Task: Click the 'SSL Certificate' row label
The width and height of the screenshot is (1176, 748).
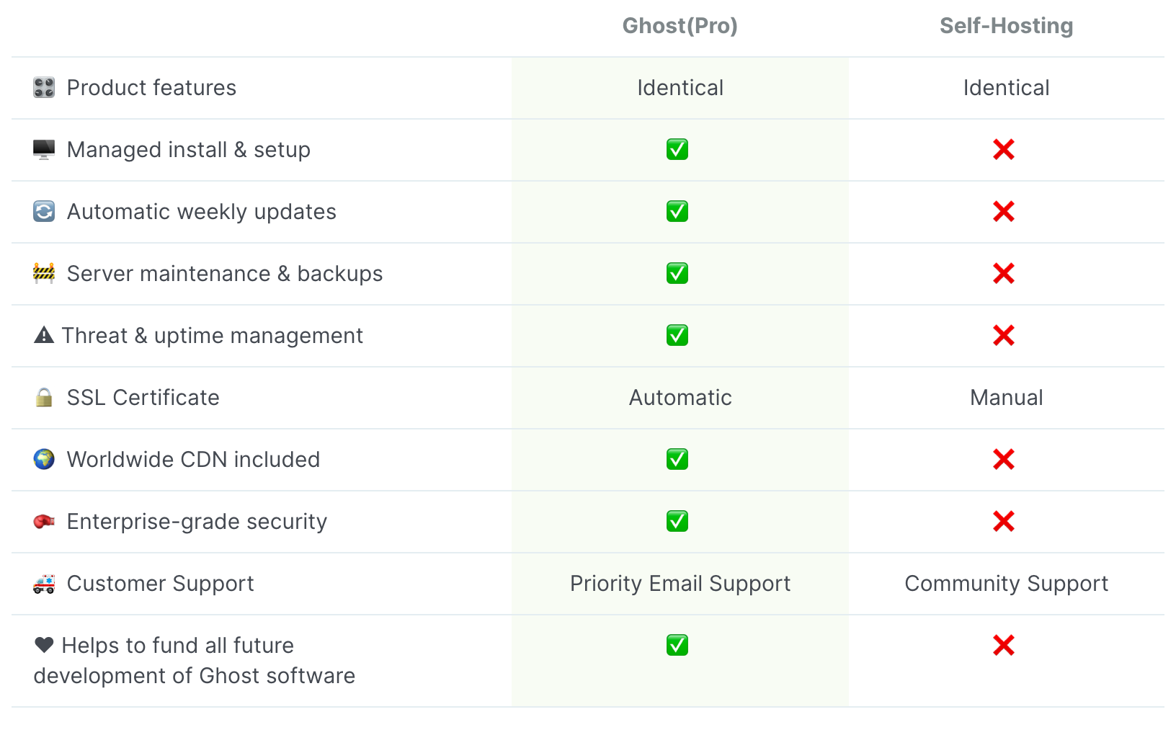Action: click(143, 398)
